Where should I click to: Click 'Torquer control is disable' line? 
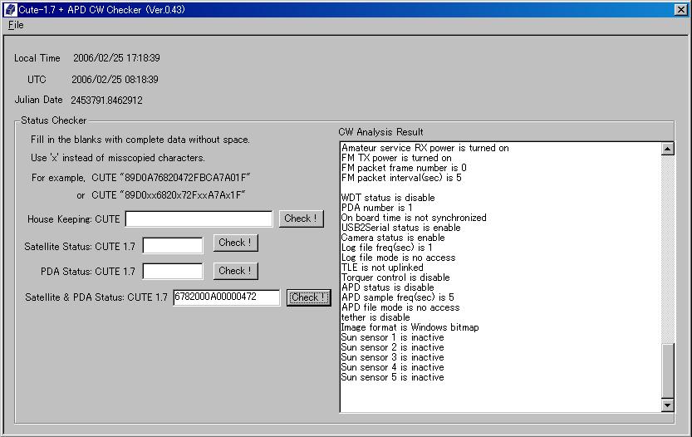pyautogui.click(x=395, y=277)
